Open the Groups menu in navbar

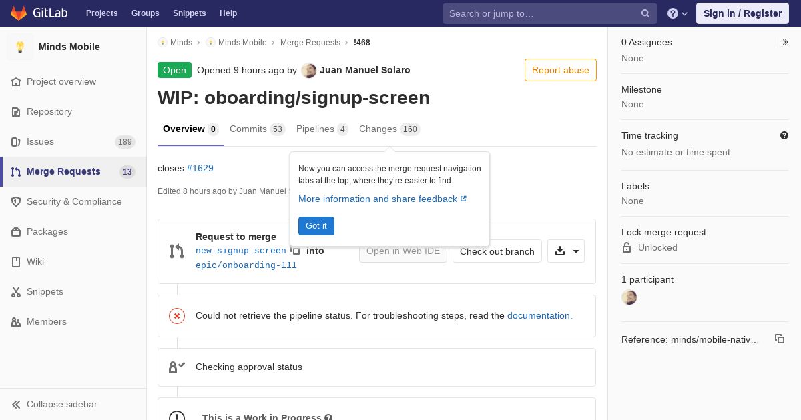pyautogui.click(x=146, y=13)
